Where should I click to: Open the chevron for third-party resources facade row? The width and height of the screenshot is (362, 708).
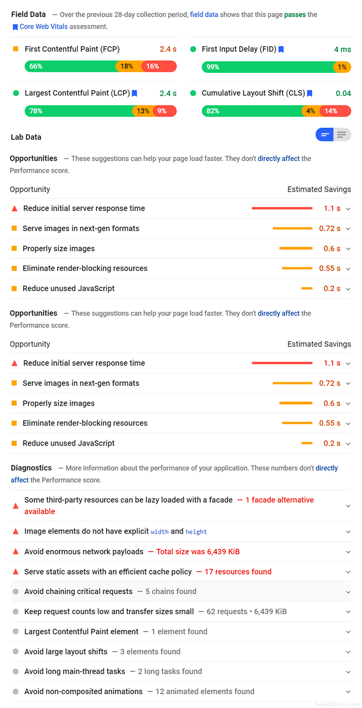[348, 506]
